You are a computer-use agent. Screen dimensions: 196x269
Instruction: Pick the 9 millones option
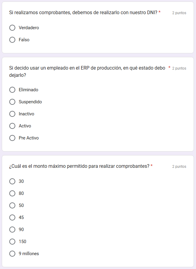pyautogui.click(x=12, y=254)
